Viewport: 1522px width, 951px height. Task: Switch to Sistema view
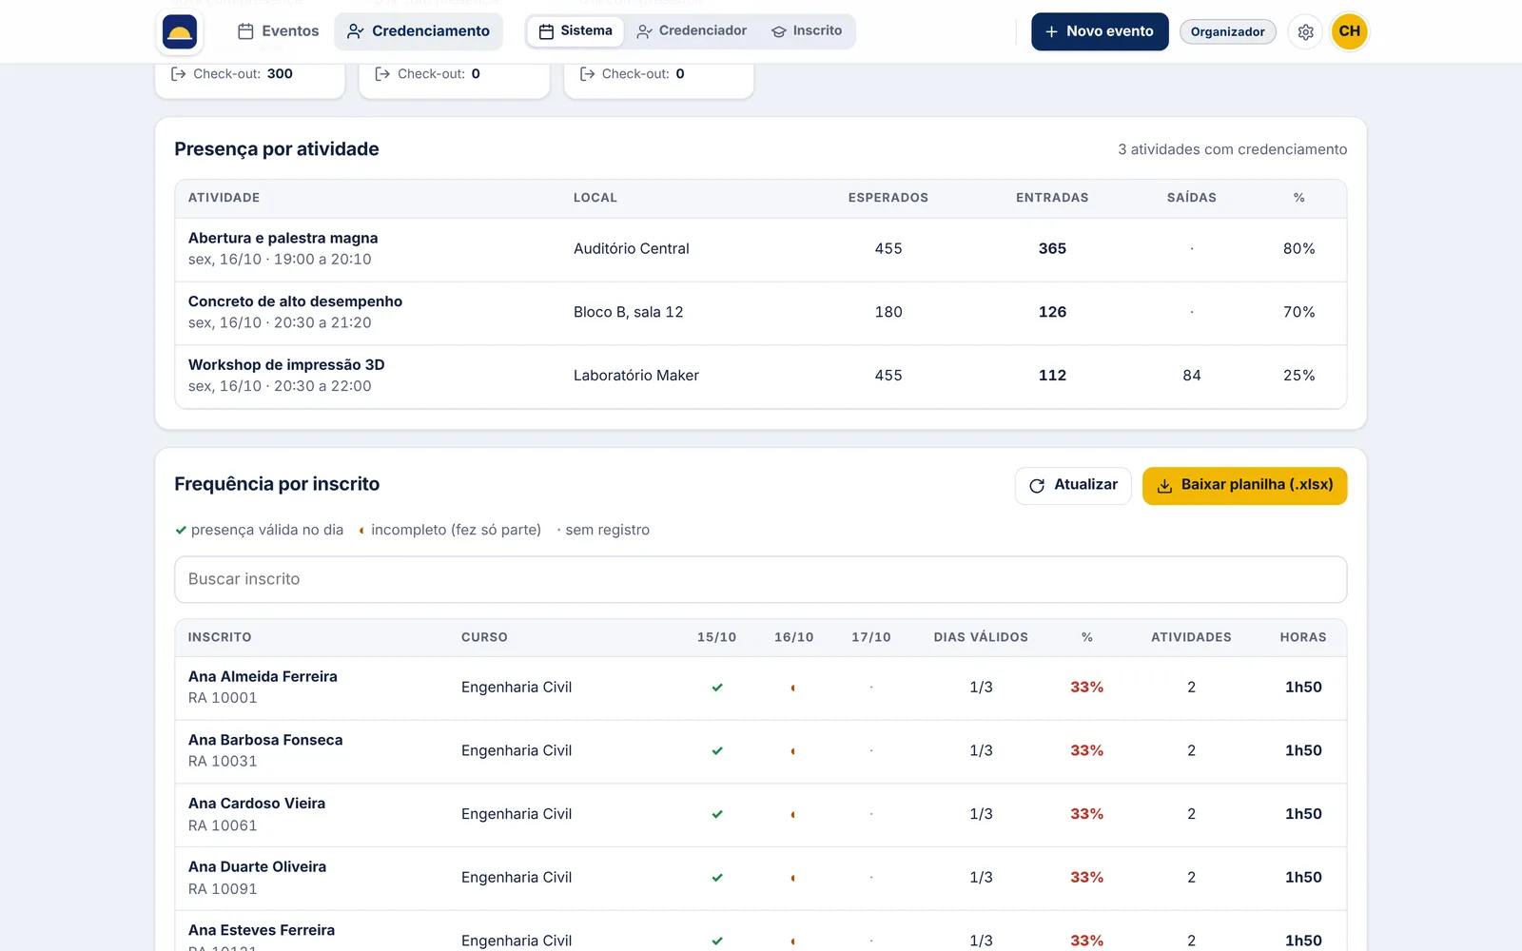pos(576,30)
